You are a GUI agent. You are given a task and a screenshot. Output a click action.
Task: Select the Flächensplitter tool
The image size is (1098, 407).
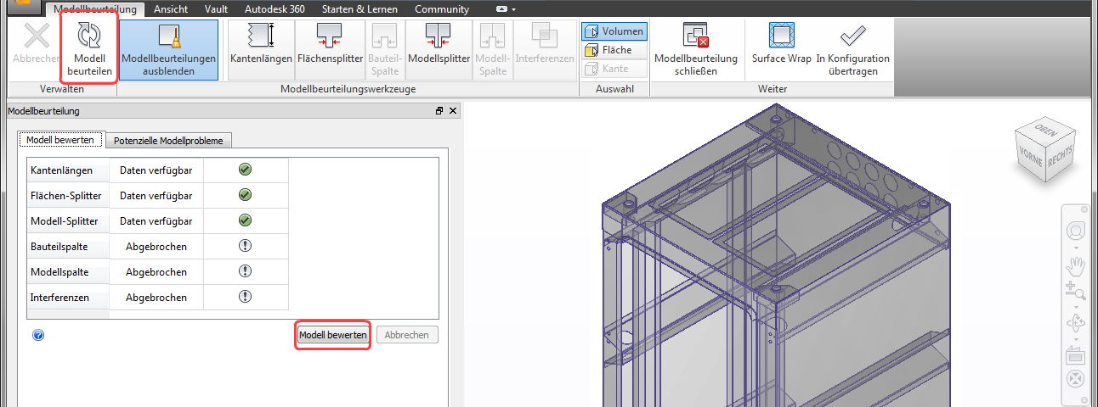(330, 49)
